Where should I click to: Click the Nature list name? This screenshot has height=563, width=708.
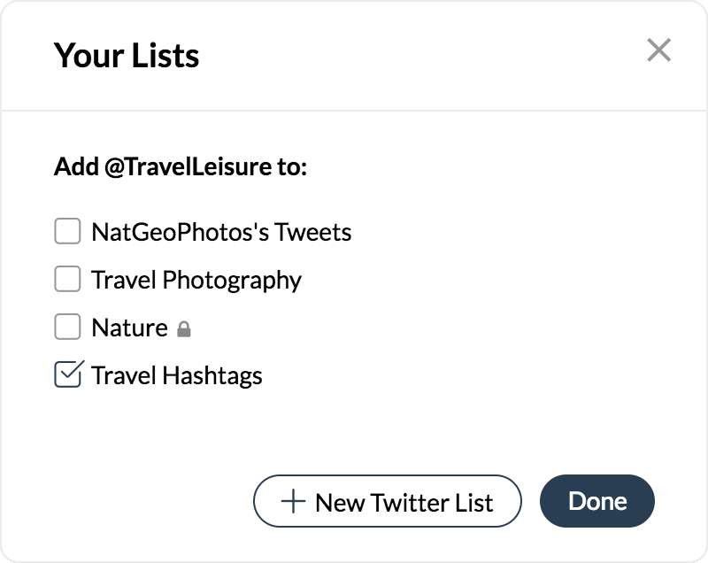129,328
